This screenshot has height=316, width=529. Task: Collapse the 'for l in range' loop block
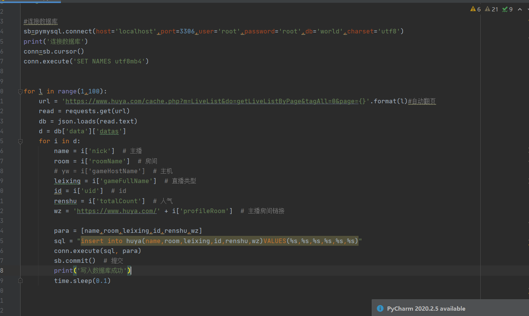(x=20, y=92)
